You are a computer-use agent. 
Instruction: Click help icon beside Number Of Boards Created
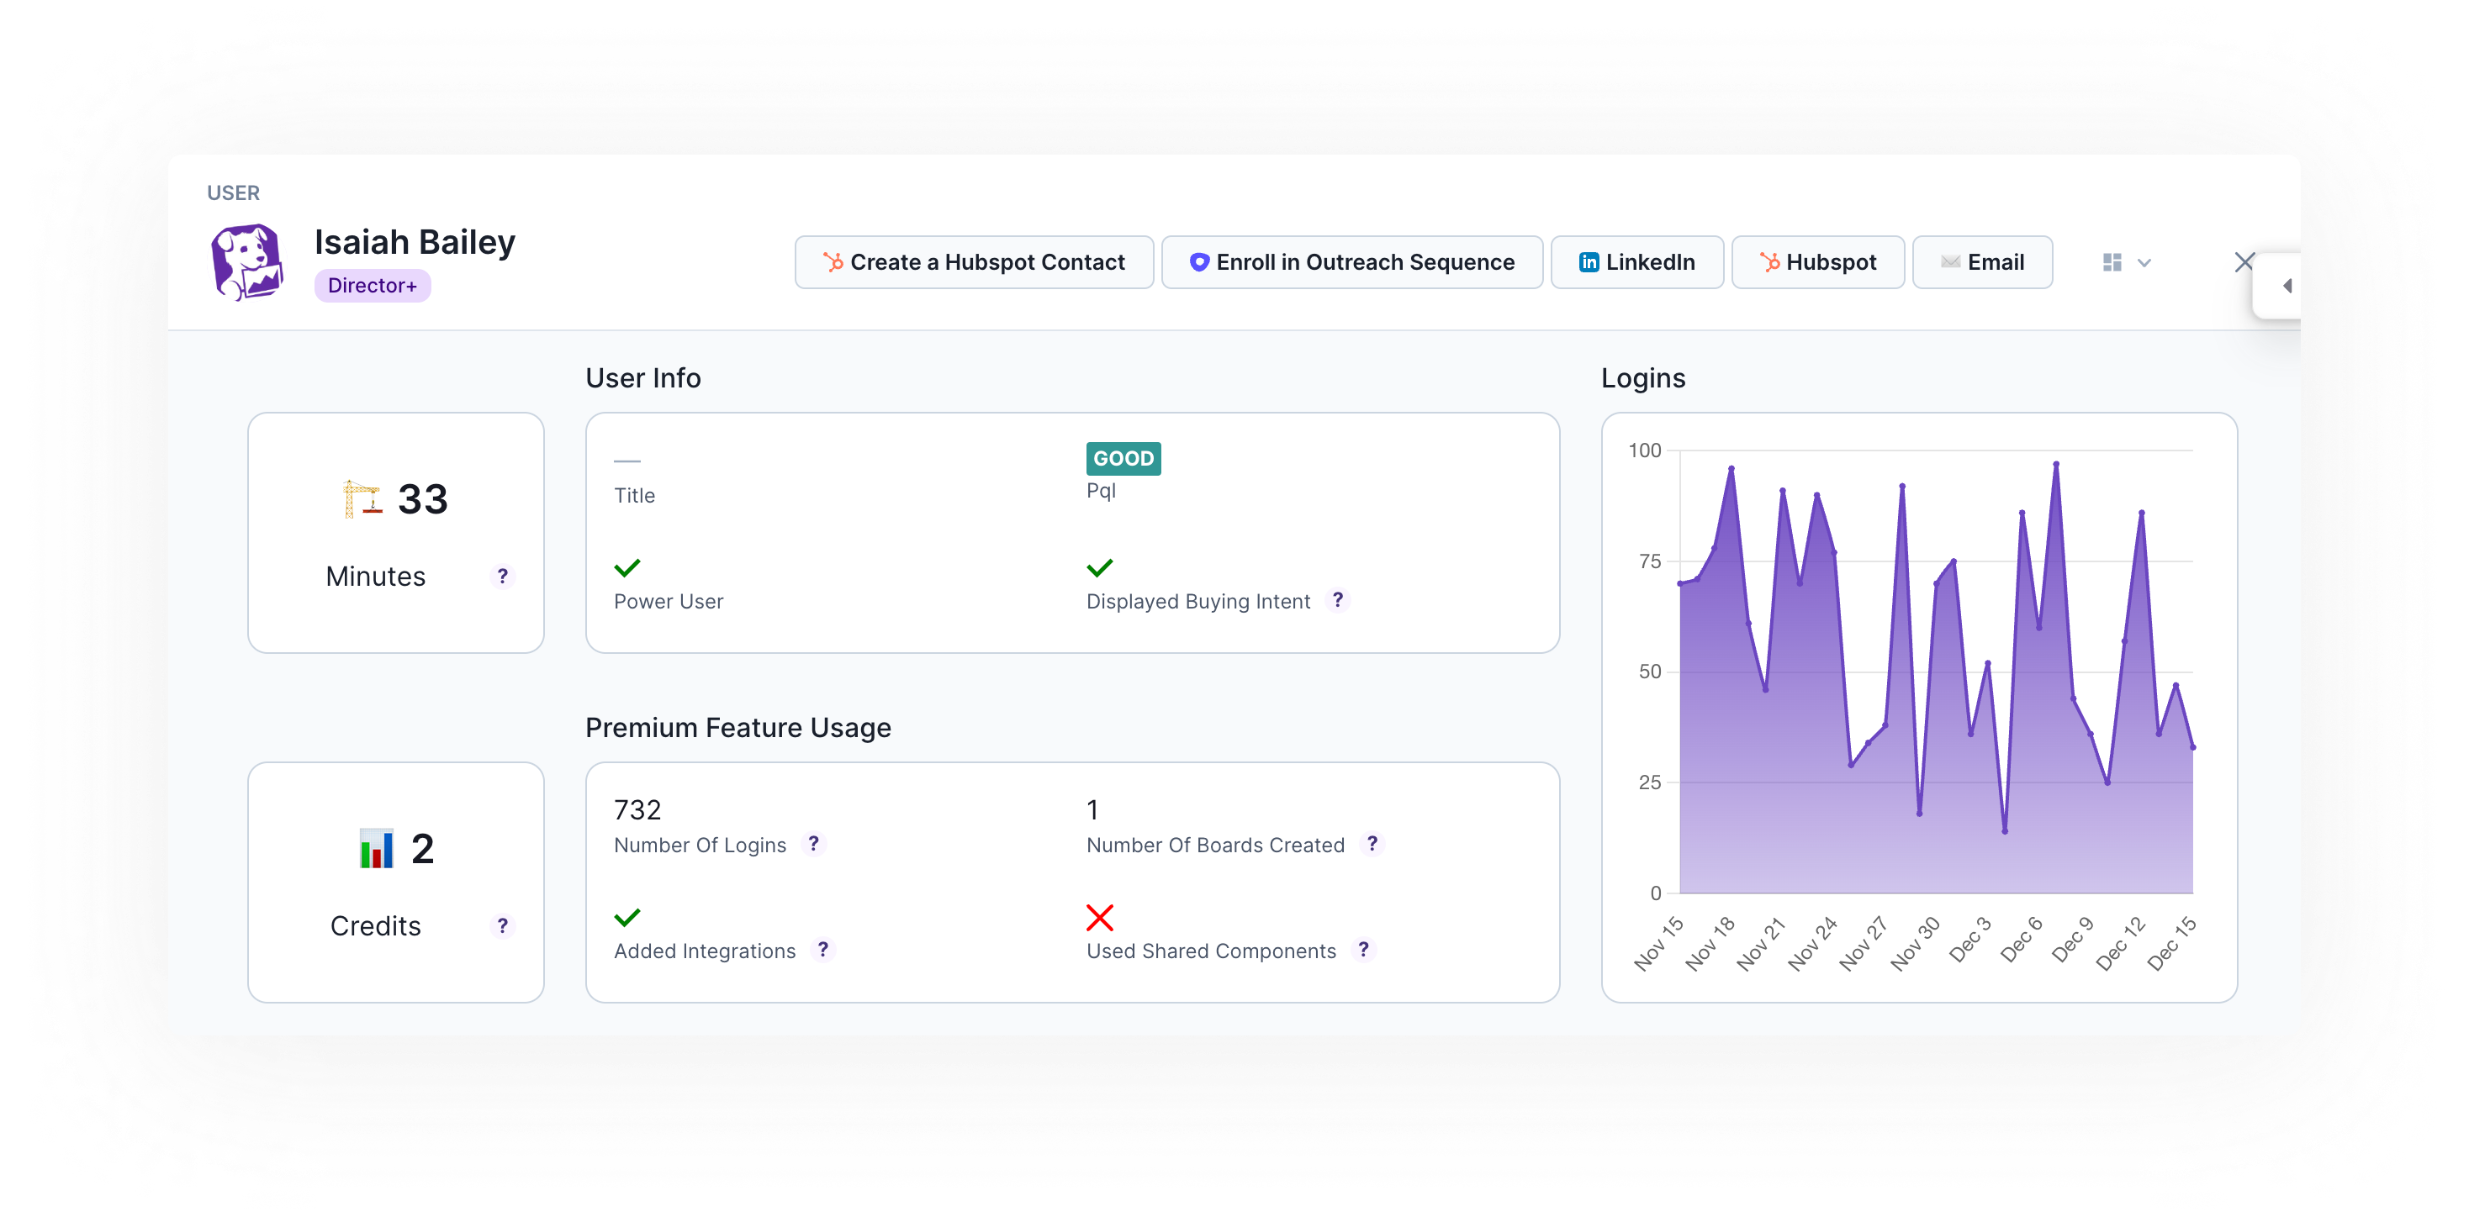click(x=1372, y=843)
